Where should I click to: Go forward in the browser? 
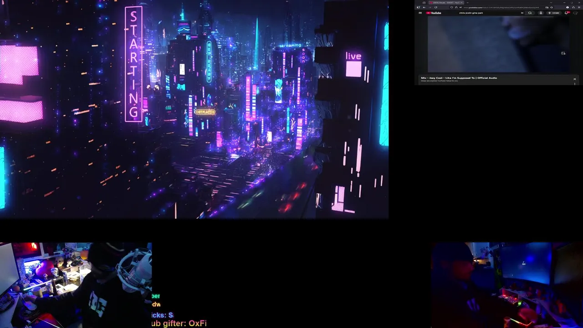(430, 7)
